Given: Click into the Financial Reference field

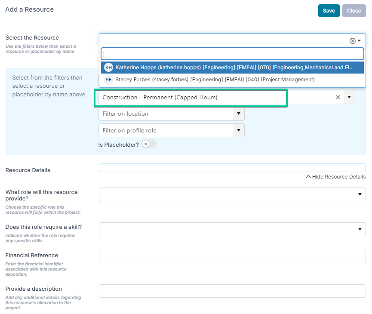Looking at the screenshot, I should point(232,258).
